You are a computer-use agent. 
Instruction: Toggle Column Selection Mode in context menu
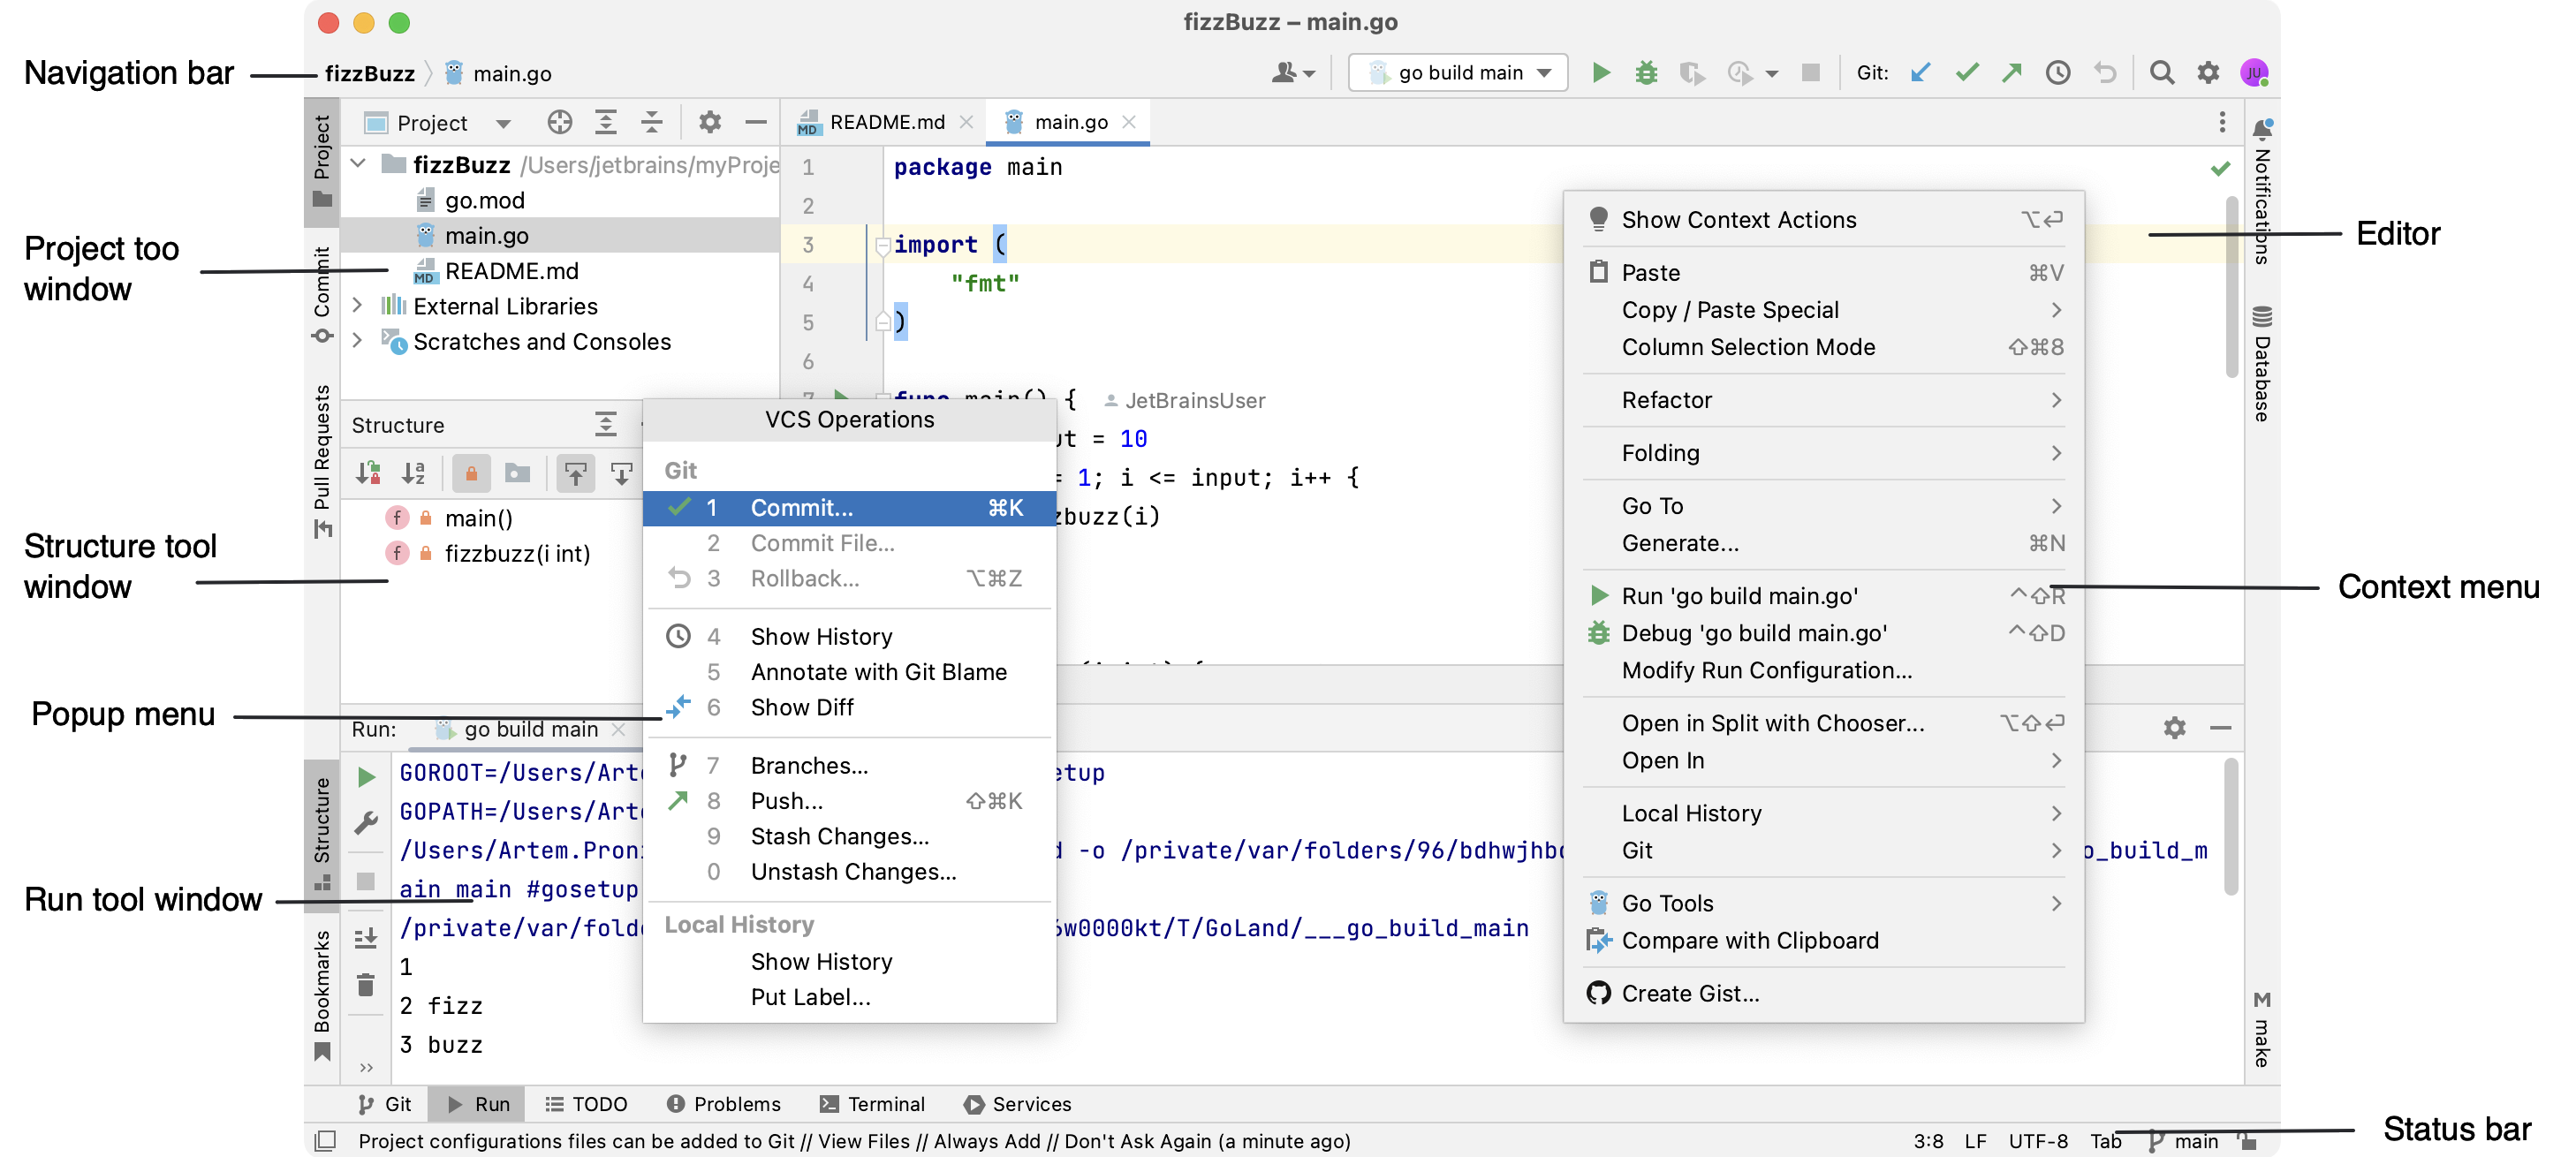(x=1825, y=347)
